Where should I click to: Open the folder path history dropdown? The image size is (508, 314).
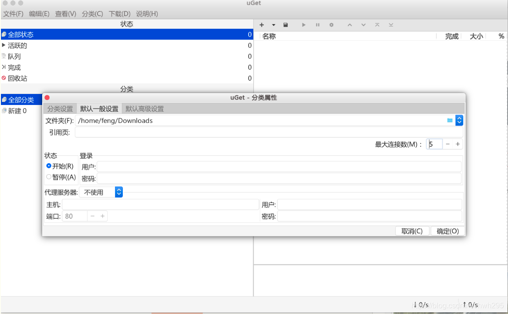click(459, 121)
